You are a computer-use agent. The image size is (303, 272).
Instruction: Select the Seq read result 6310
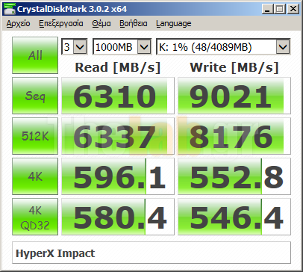118,96
